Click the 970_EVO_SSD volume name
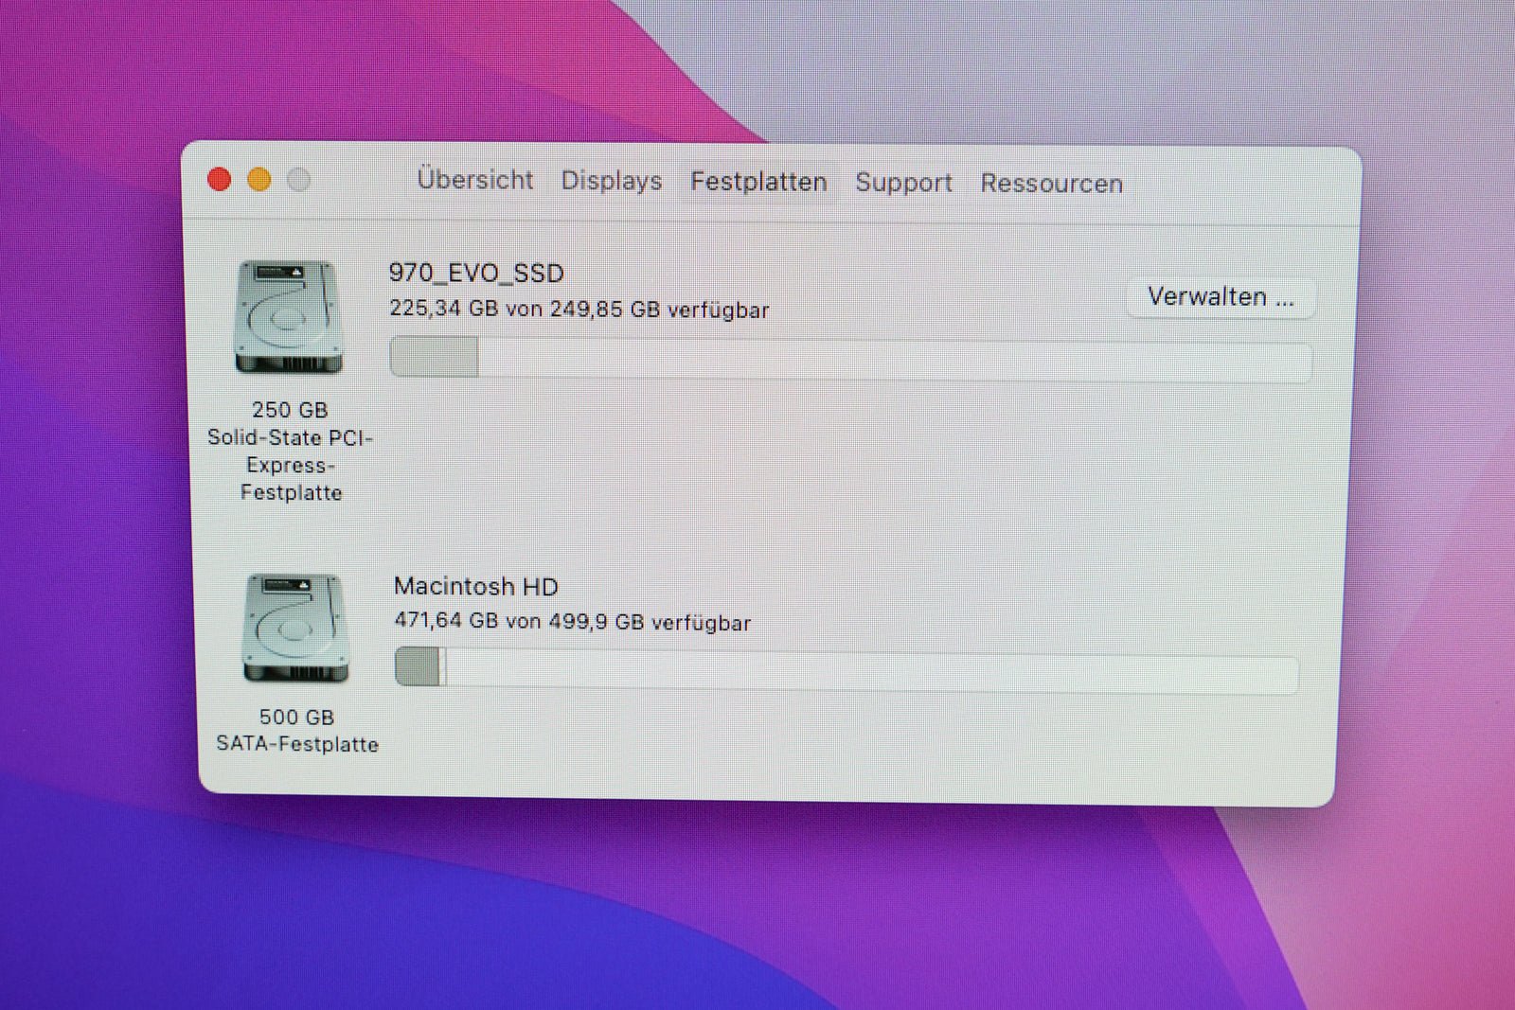The height and width of the screenshot is (1010, 1515). click(x=476, y=274)
